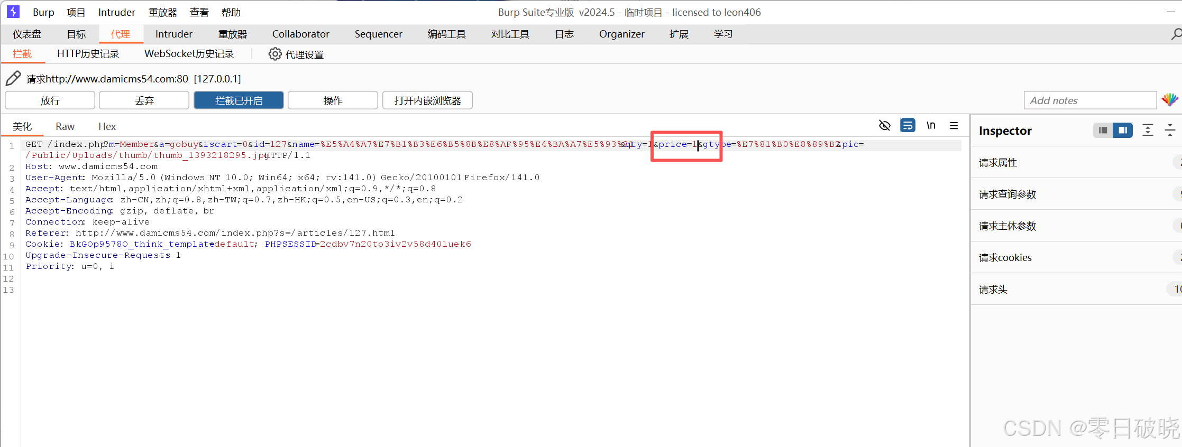The image size is (1182, 447).
Task: Click the pencil edit icon beside request URL
Action: click(13, 79)
